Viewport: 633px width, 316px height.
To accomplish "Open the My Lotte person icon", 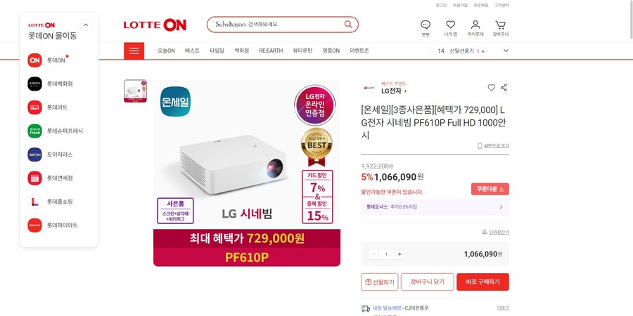I will point(475,25).
